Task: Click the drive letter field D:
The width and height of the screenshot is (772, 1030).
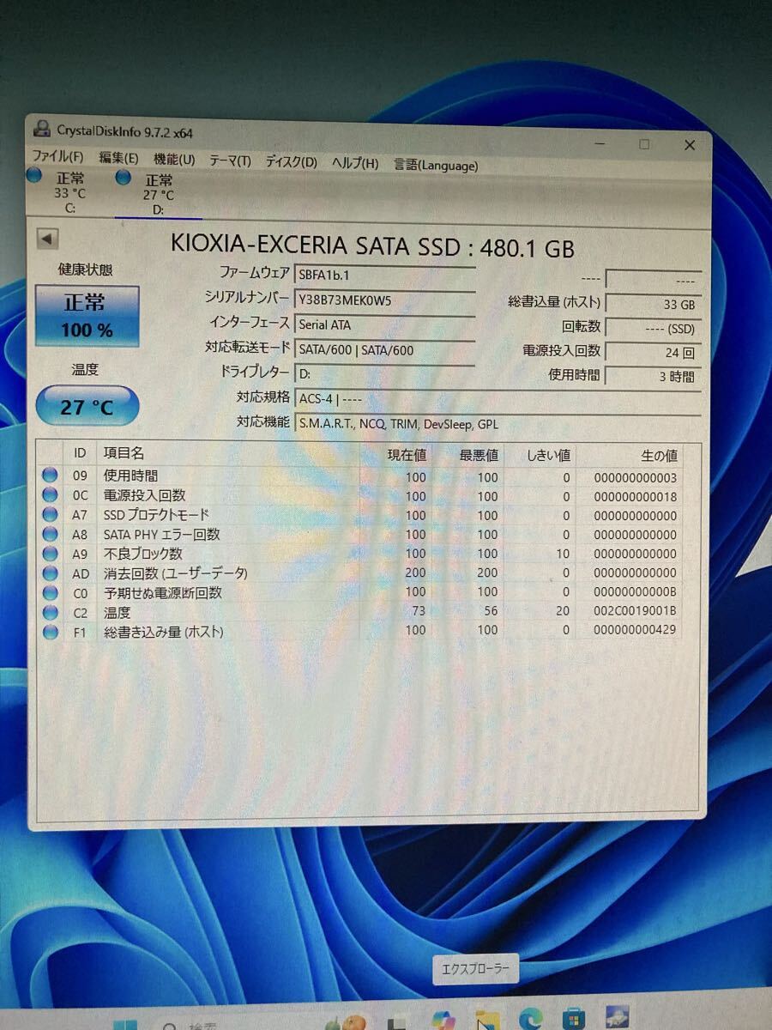Action: (384, 375)
